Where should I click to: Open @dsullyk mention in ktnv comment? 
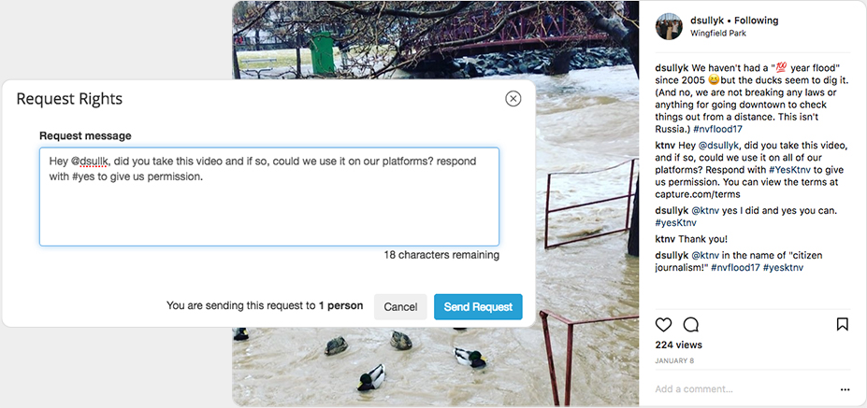coord(716,146)
